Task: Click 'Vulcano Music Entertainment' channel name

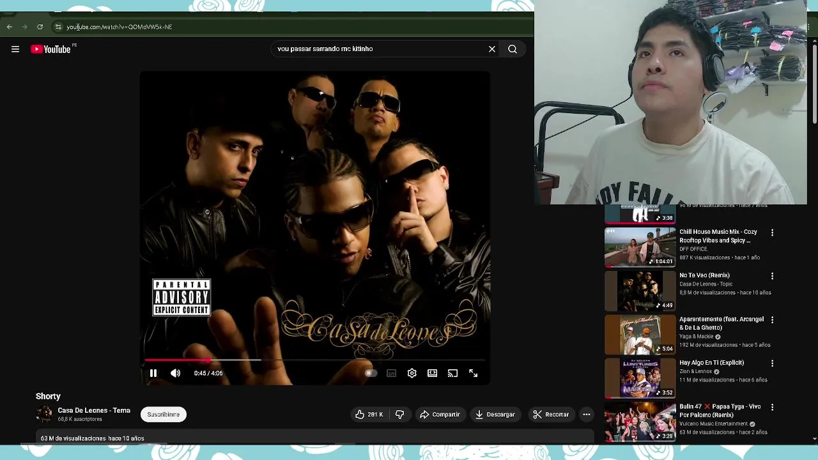Action: (713, 424)
